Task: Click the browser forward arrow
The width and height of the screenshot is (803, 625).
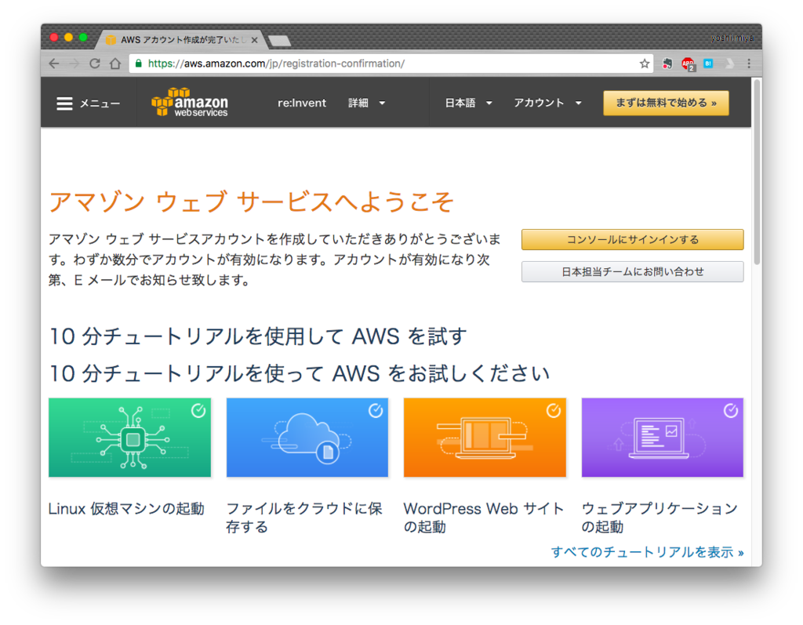Action: 74,64
